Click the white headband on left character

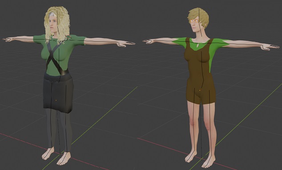pos(52,14)
